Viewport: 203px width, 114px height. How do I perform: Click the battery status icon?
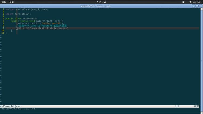(198, 2)
